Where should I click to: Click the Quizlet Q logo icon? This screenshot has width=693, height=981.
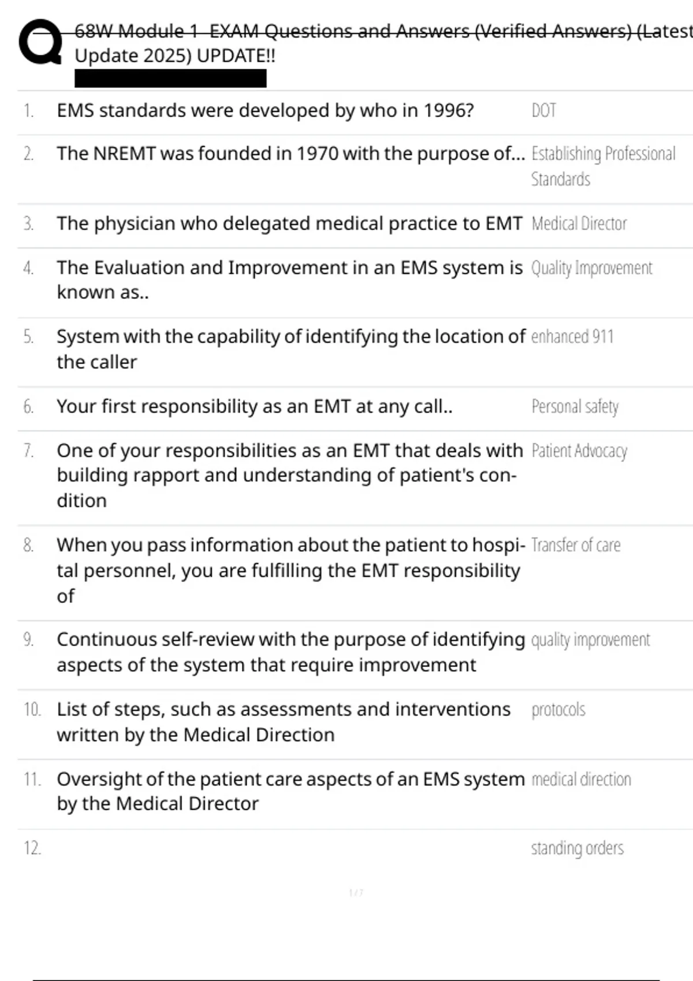coord(40,42)
